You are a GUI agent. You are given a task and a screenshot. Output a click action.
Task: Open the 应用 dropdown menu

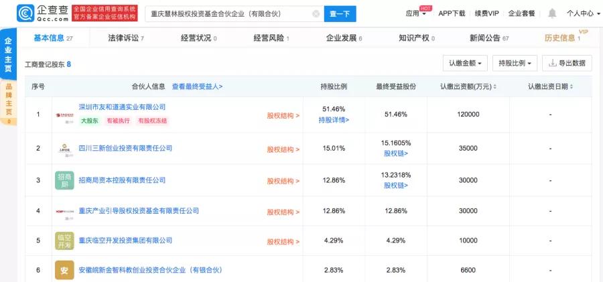point(415,13)
